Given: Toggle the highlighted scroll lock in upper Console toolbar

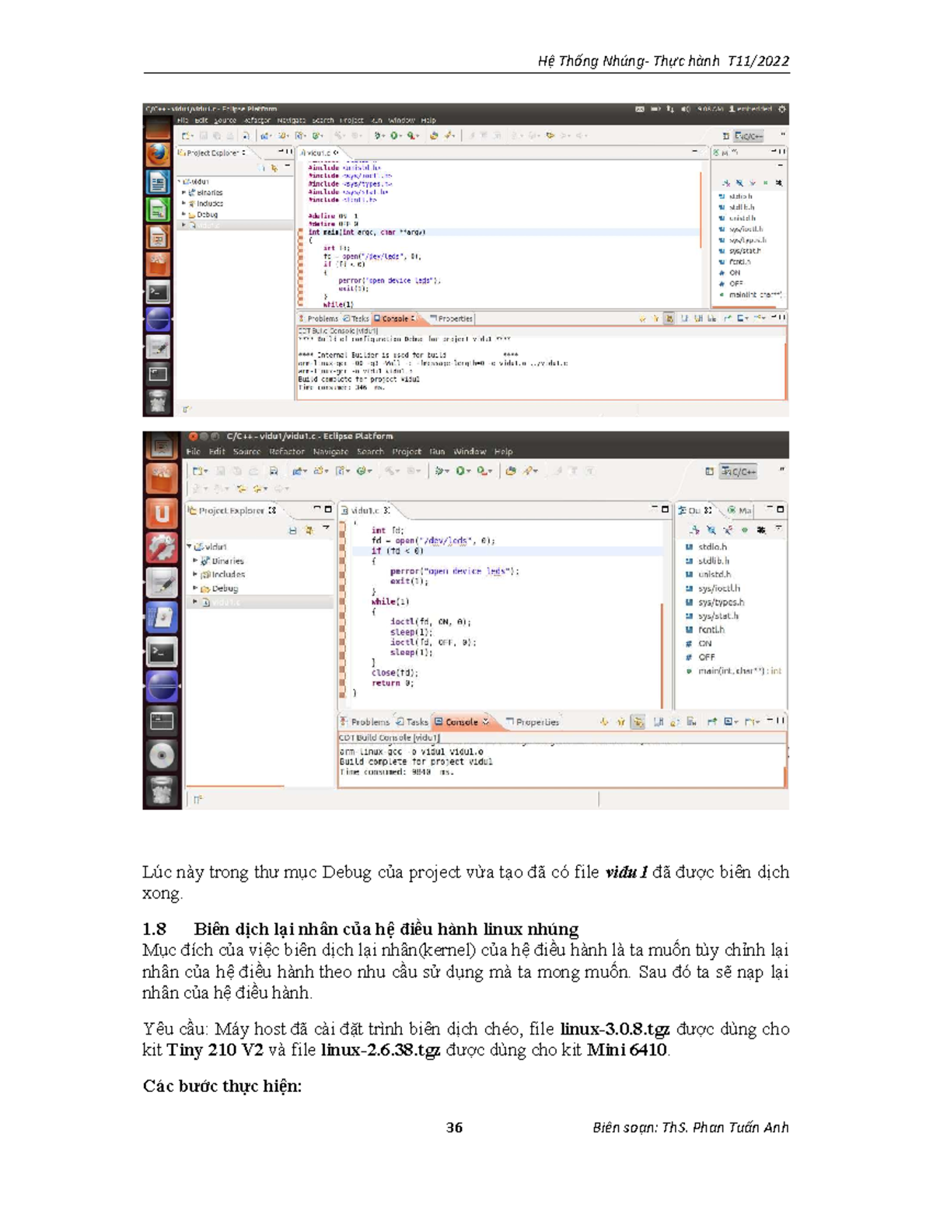Looking at the screenshot, I should pos(669,319).
